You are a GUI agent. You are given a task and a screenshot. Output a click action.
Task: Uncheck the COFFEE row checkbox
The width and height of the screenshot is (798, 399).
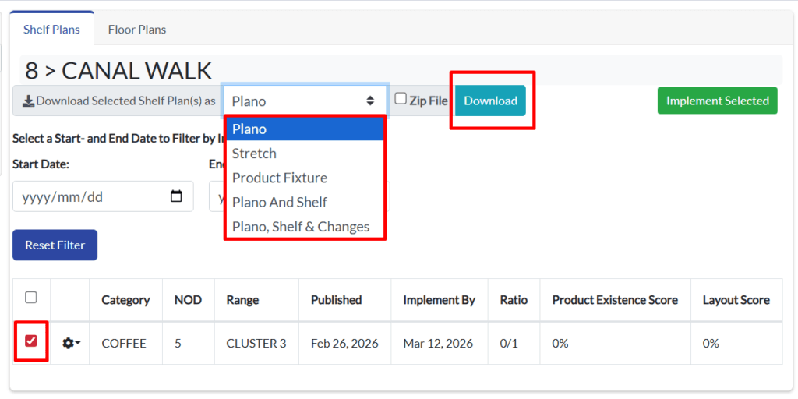click(x=31, y=341)
